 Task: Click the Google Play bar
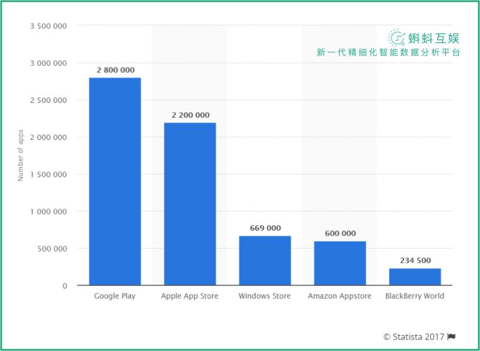[x=115, y=182]
